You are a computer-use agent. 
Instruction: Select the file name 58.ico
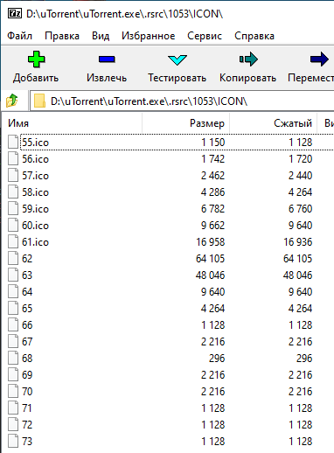pyautogui.click(x=36, y=192)
